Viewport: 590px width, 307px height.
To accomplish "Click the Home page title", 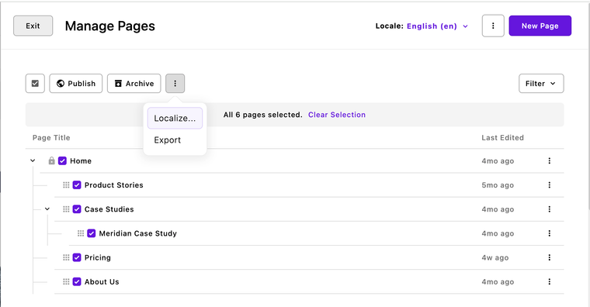I will point(81,160).
